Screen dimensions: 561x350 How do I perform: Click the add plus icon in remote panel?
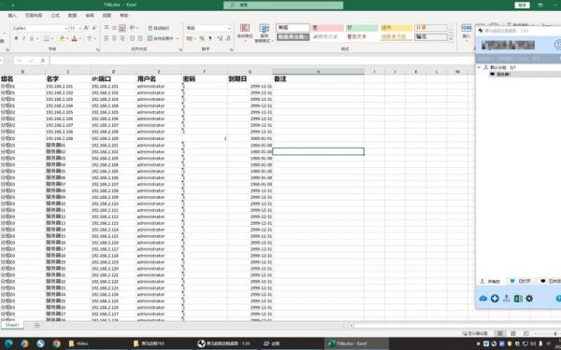click(495, 299)
